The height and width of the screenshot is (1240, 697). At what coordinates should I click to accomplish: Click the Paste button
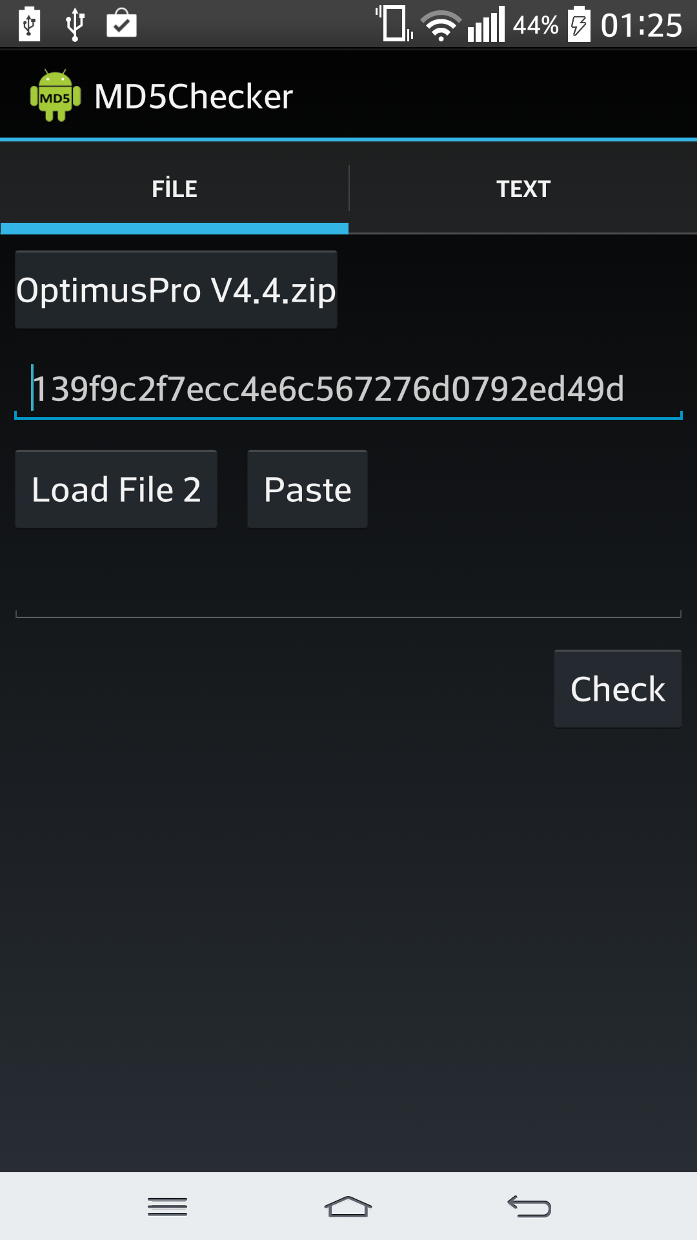coord(308,490)
